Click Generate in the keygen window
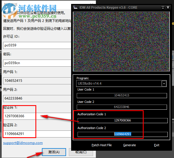 129,145
